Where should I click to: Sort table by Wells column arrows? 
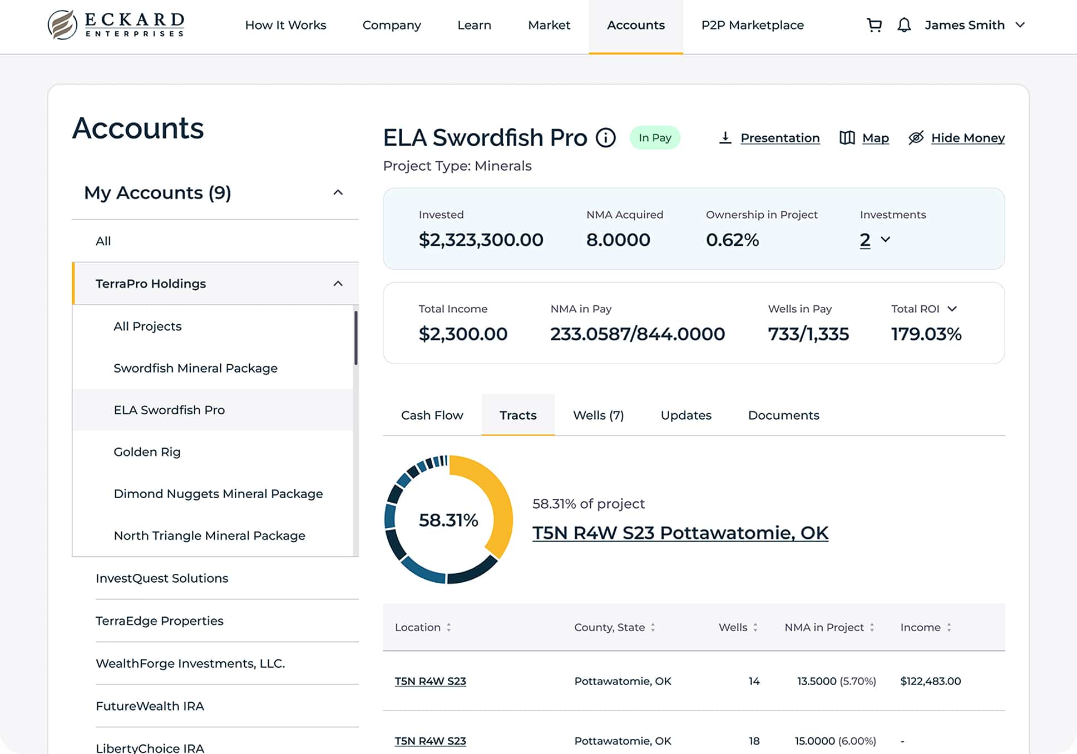755,627
